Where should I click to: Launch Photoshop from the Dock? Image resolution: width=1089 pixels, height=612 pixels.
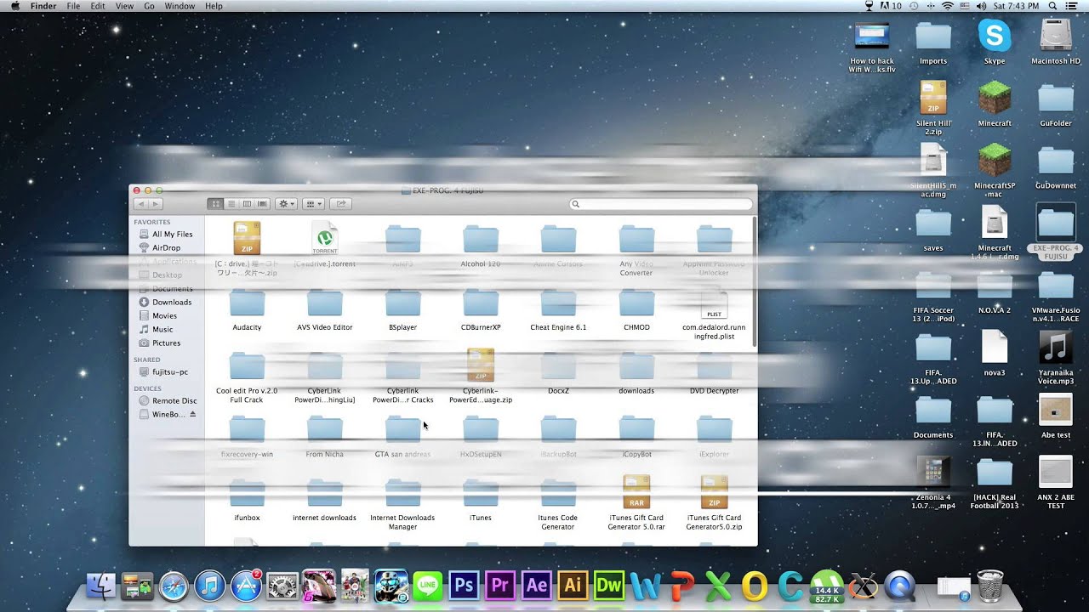(x=464, y=585)
